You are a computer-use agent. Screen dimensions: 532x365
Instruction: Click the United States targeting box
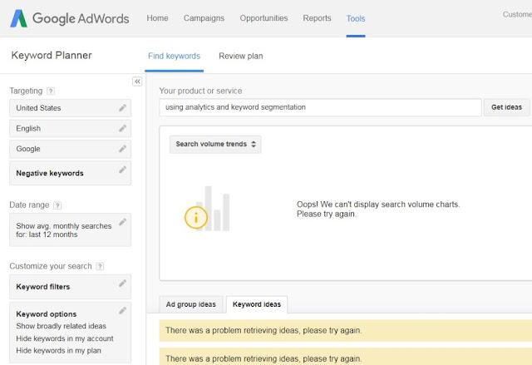coord(70,108)
